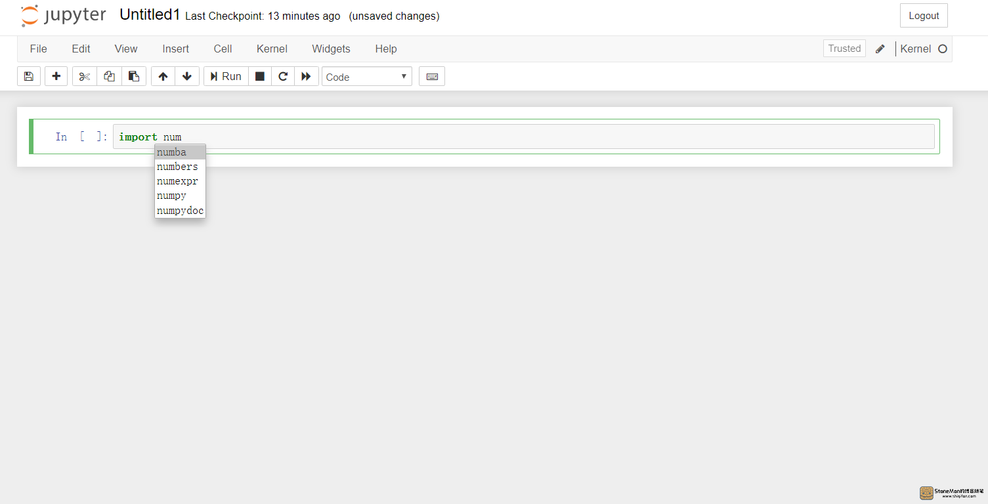Open the View menu
The image size is (988, 504).
[x=126, y=49]
